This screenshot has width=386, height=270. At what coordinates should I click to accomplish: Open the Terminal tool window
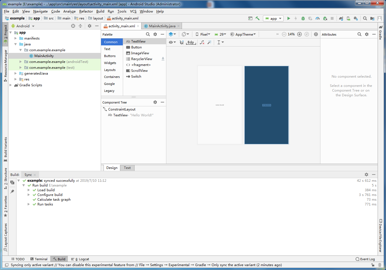(x=39, y=259)
